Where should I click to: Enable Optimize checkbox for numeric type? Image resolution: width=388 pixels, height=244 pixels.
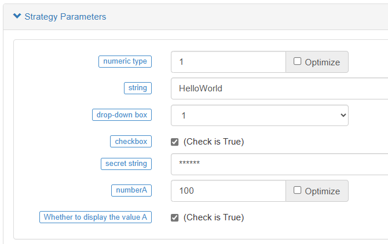[297, 61]
